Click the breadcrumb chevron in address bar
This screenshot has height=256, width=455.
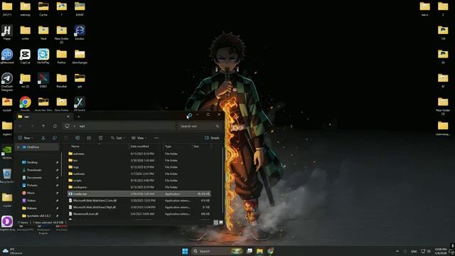pyautogui.click(x=75, y=126)
